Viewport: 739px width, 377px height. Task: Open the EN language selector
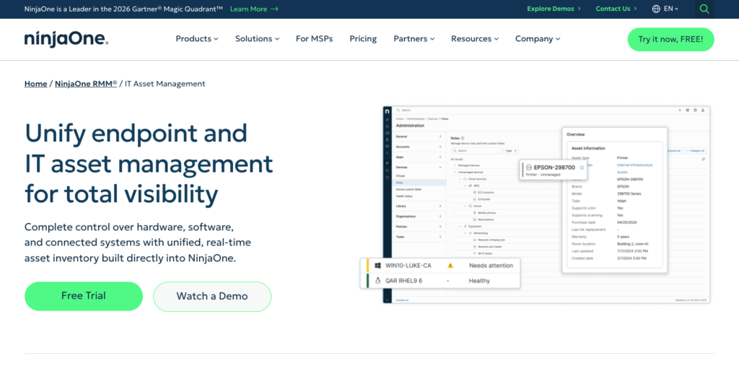pos(670,9)
